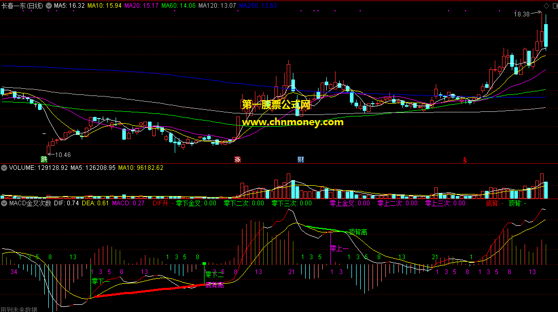The width and height of the screenshot is (558, 312).
Task: Click the 顶背 readout in green
Action: point(517,203)
